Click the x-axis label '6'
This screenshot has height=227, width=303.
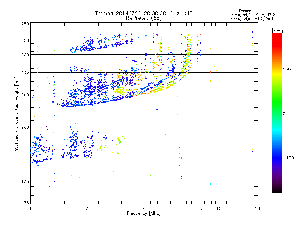tap(177, 208)
